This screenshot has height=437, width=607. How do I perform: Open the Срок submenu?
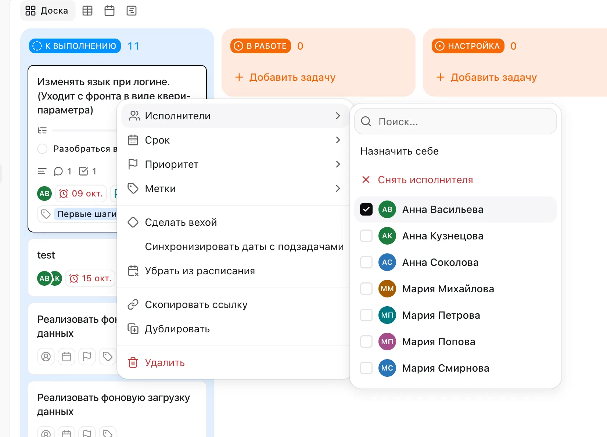pyautogui.click(x=235, y=140)
